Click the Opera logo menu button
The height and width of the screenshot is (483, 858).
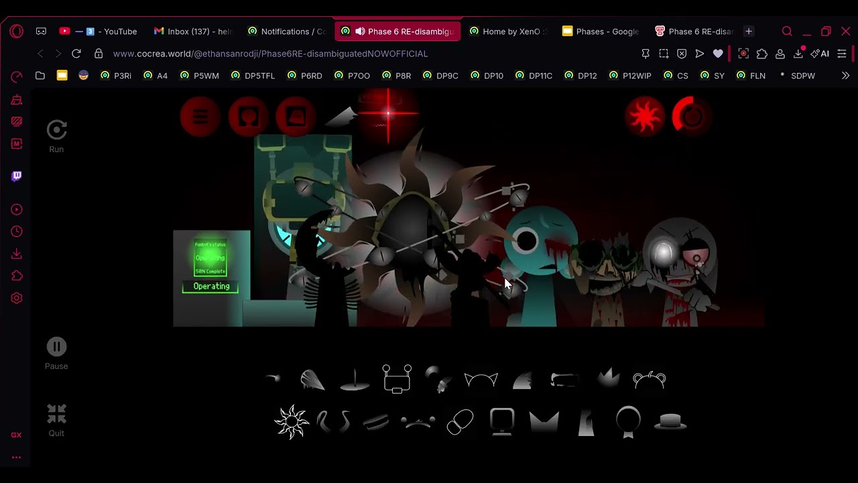coord(17,32)
